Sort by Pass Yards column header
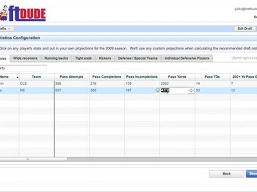Screen dimensions: 257x192 pyautogui.click(x=177, y=77)
